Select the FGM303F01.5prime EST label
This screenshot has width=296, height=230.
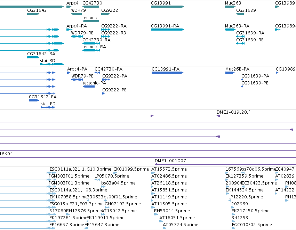[69, 176]
